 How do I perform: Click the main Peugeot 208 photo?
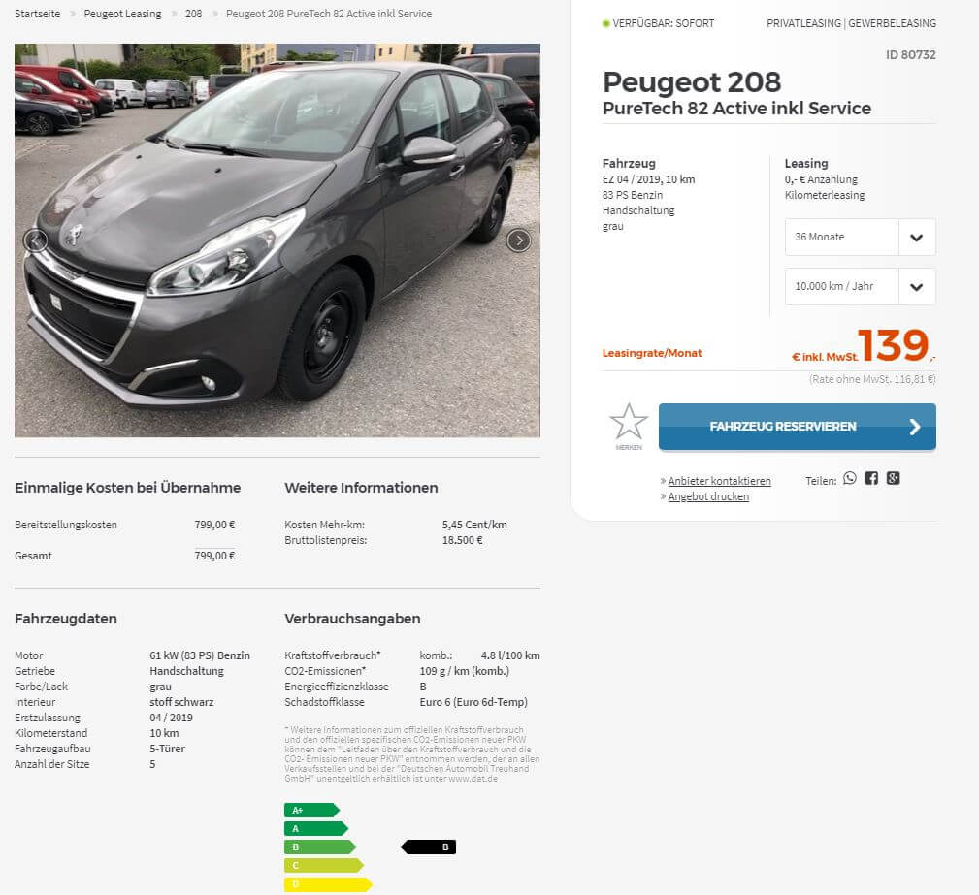click(277, 240)
